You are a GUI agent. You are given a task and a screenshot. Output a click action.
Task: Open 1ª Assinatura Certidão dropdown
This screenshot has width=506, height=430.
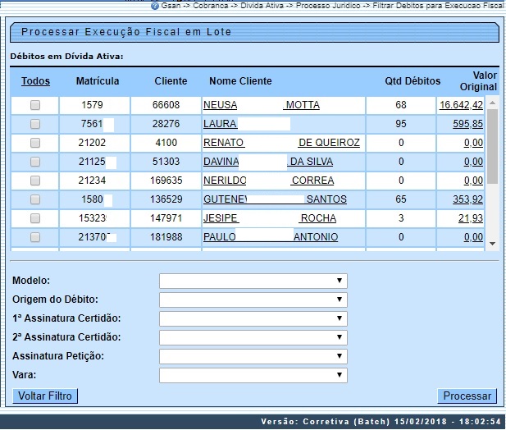253,318
